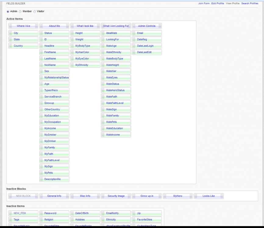The image size is (264, 228).
Task: Go to Edit Profile link
Action: click(x=217, y=3)
